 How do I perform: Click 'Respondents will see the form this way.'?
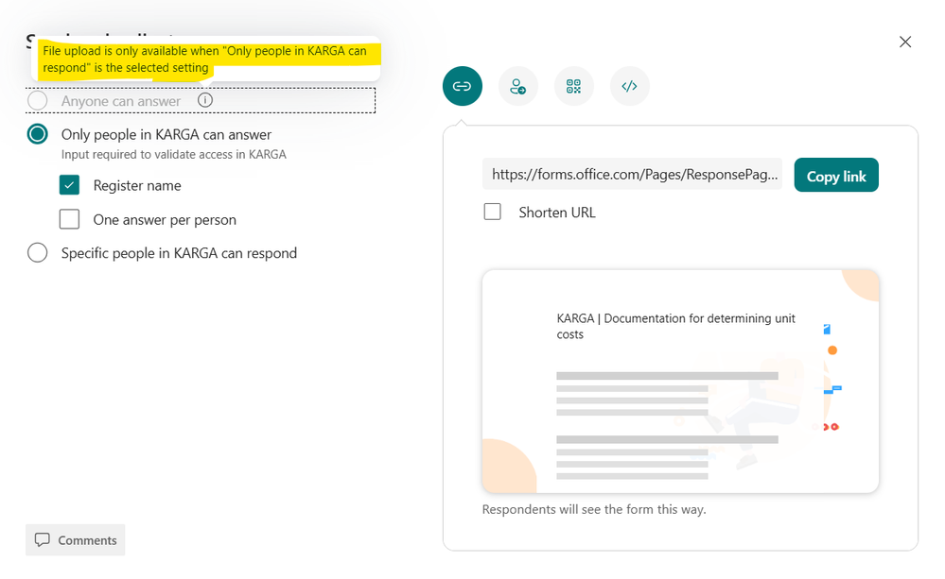click(x=594, y=509)
